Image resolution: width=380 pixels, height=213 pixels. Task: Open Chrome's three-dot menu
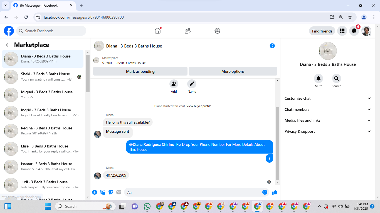(x=374, y=17)
